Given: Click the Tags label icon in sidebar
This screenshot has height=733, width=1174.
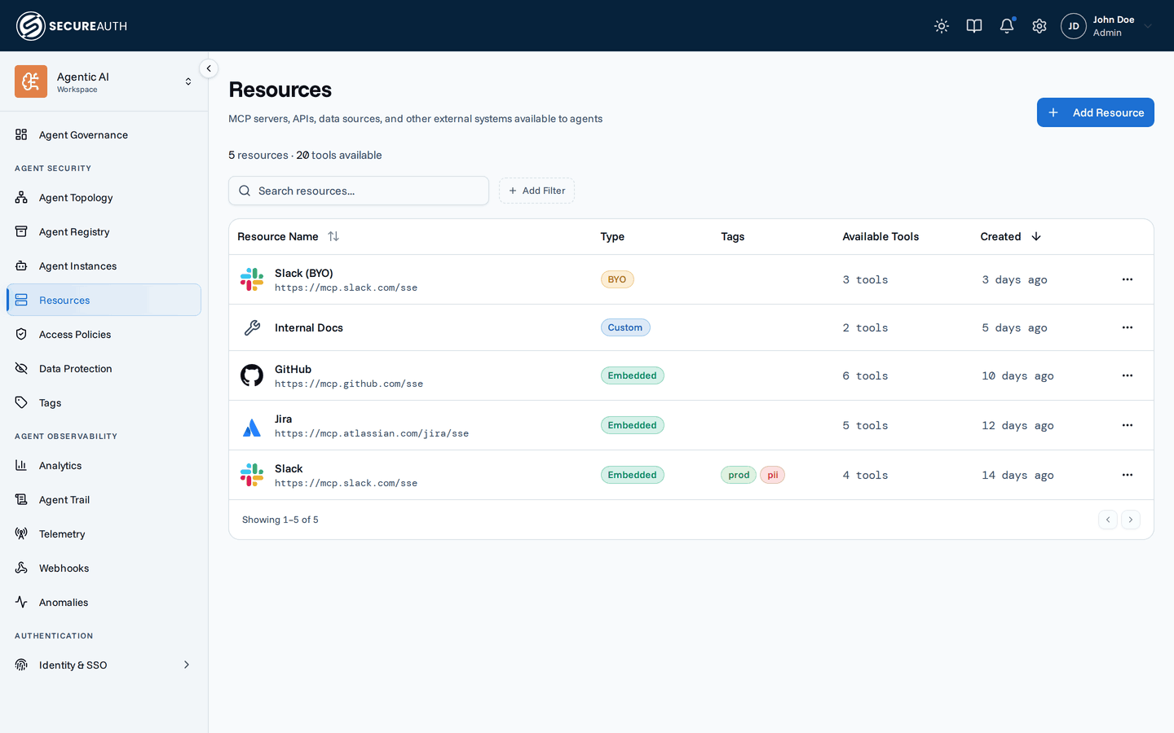Looking at the screenshot, I should (x=21, y=402).
